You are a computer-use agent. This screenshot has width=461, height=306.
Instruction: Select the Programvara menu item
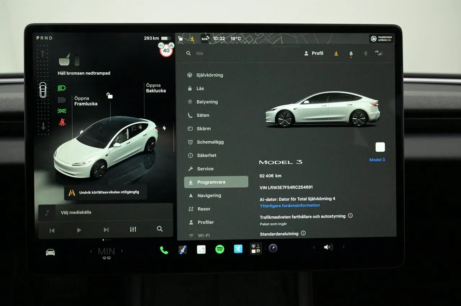tap(216, 182)
